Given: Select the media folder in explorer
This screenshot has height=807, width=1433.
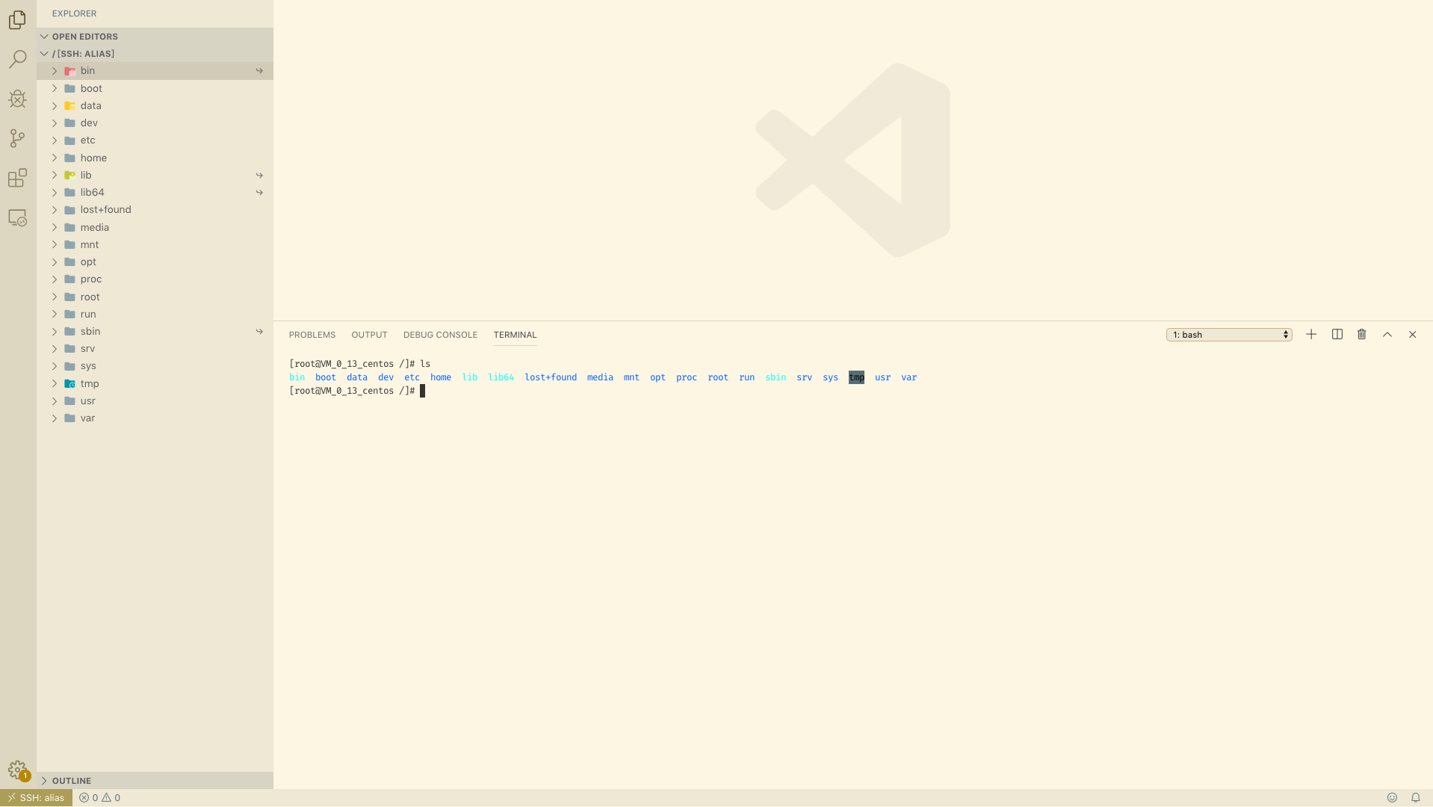Looking at the screenshot, I should (x=155, y=227).
